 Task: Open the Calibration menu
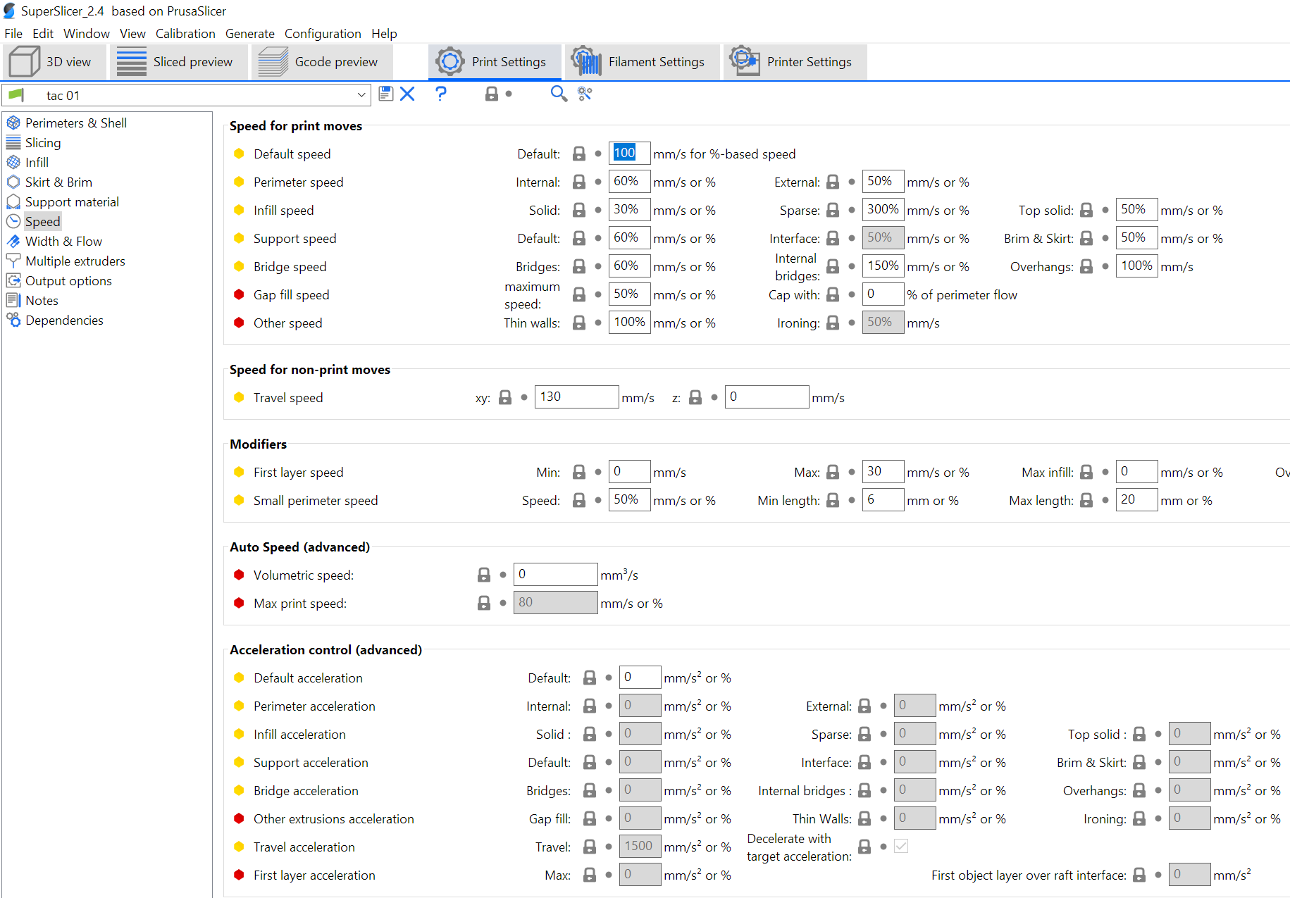pyautogui.click(x=185, y=34)
